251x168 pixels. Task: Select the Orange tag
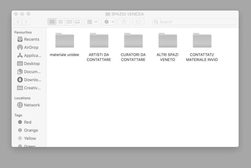(x=28, y=130)
